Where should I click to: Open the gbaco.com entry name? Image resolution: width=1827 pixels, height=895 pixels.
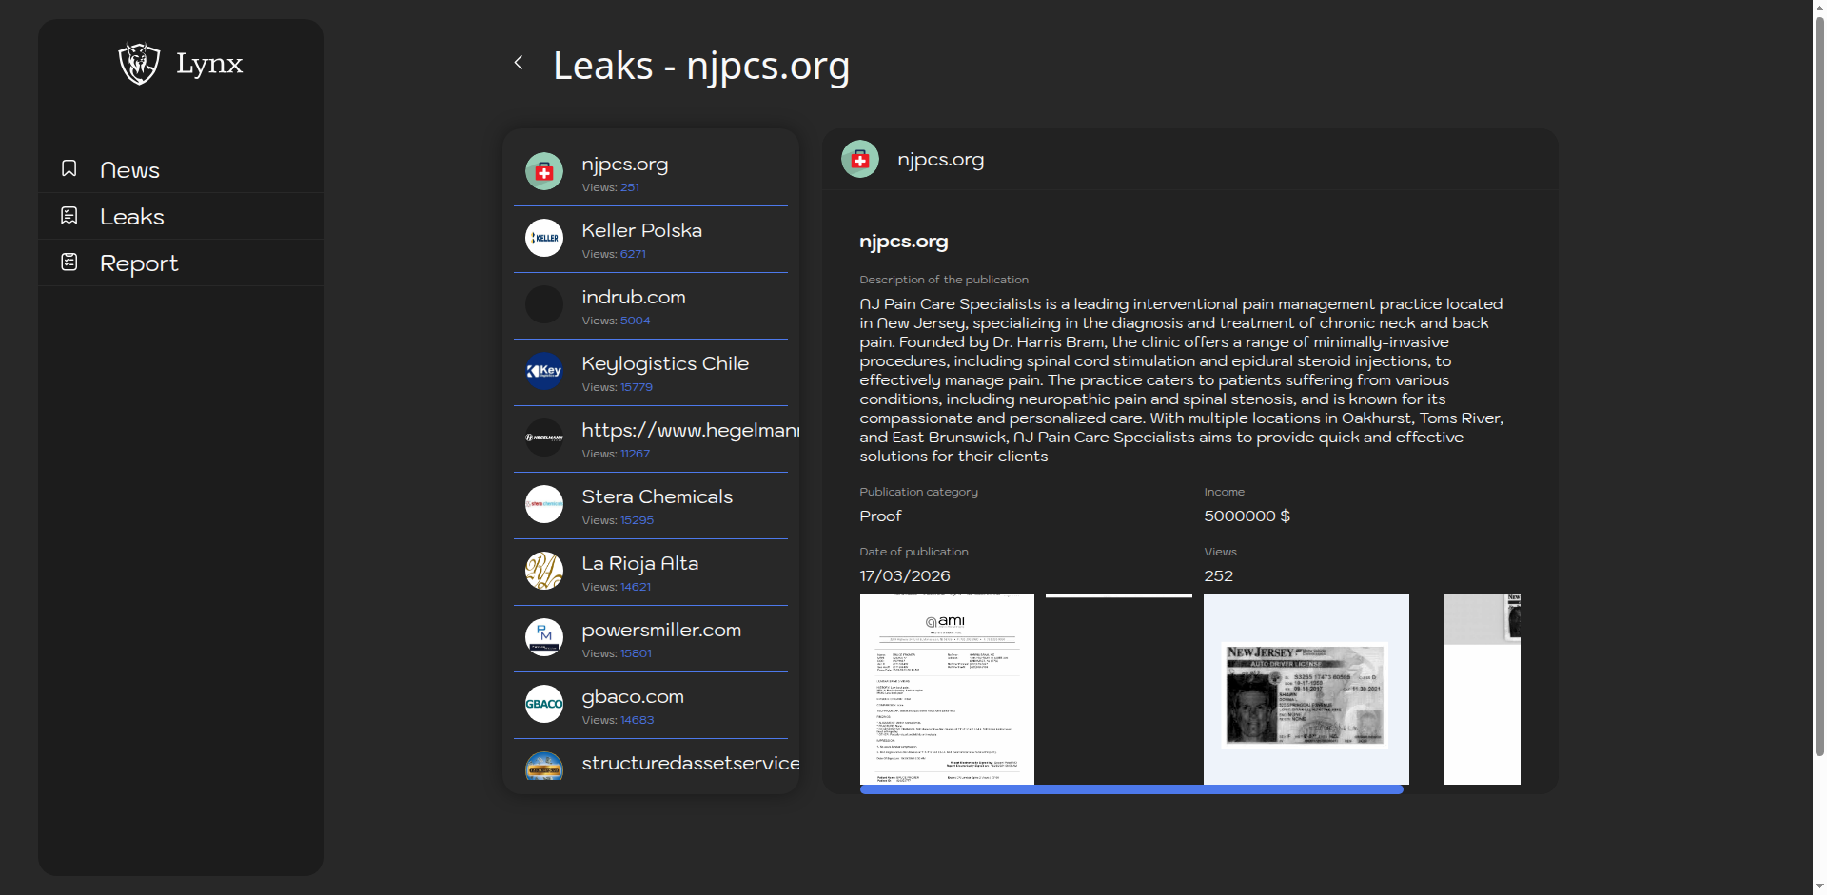pos(633,697)
